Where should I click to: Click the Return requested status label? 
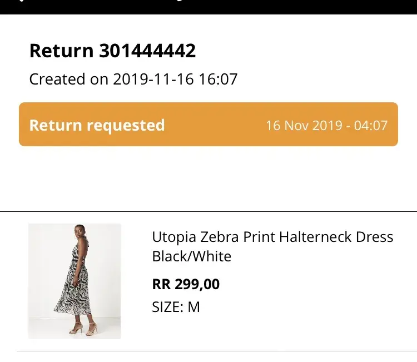tap(97, 125)
